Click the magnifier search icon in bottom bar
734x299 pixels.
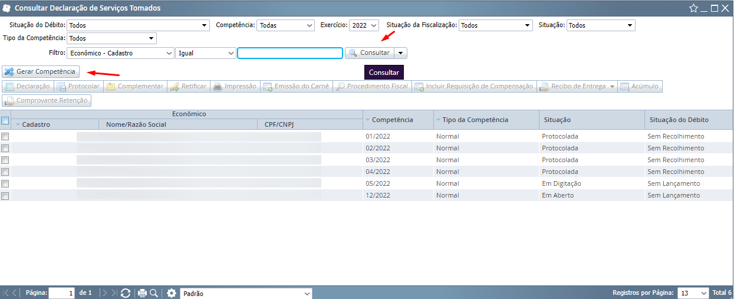pyautogui.click(x=154, y=293)
